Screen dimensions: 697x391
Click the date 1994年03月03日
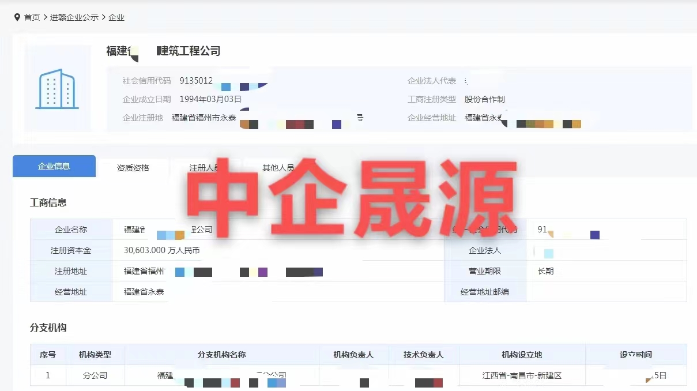(x=210, y=99)
